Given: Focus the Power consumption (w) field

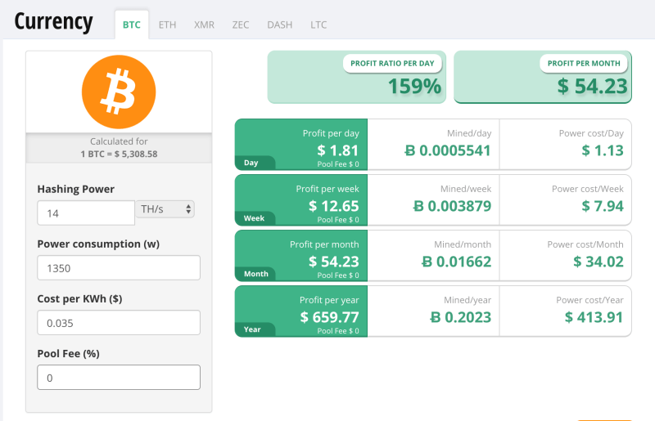Looking at the screenshot, I should pyautogui.click(x=119, y=267).
